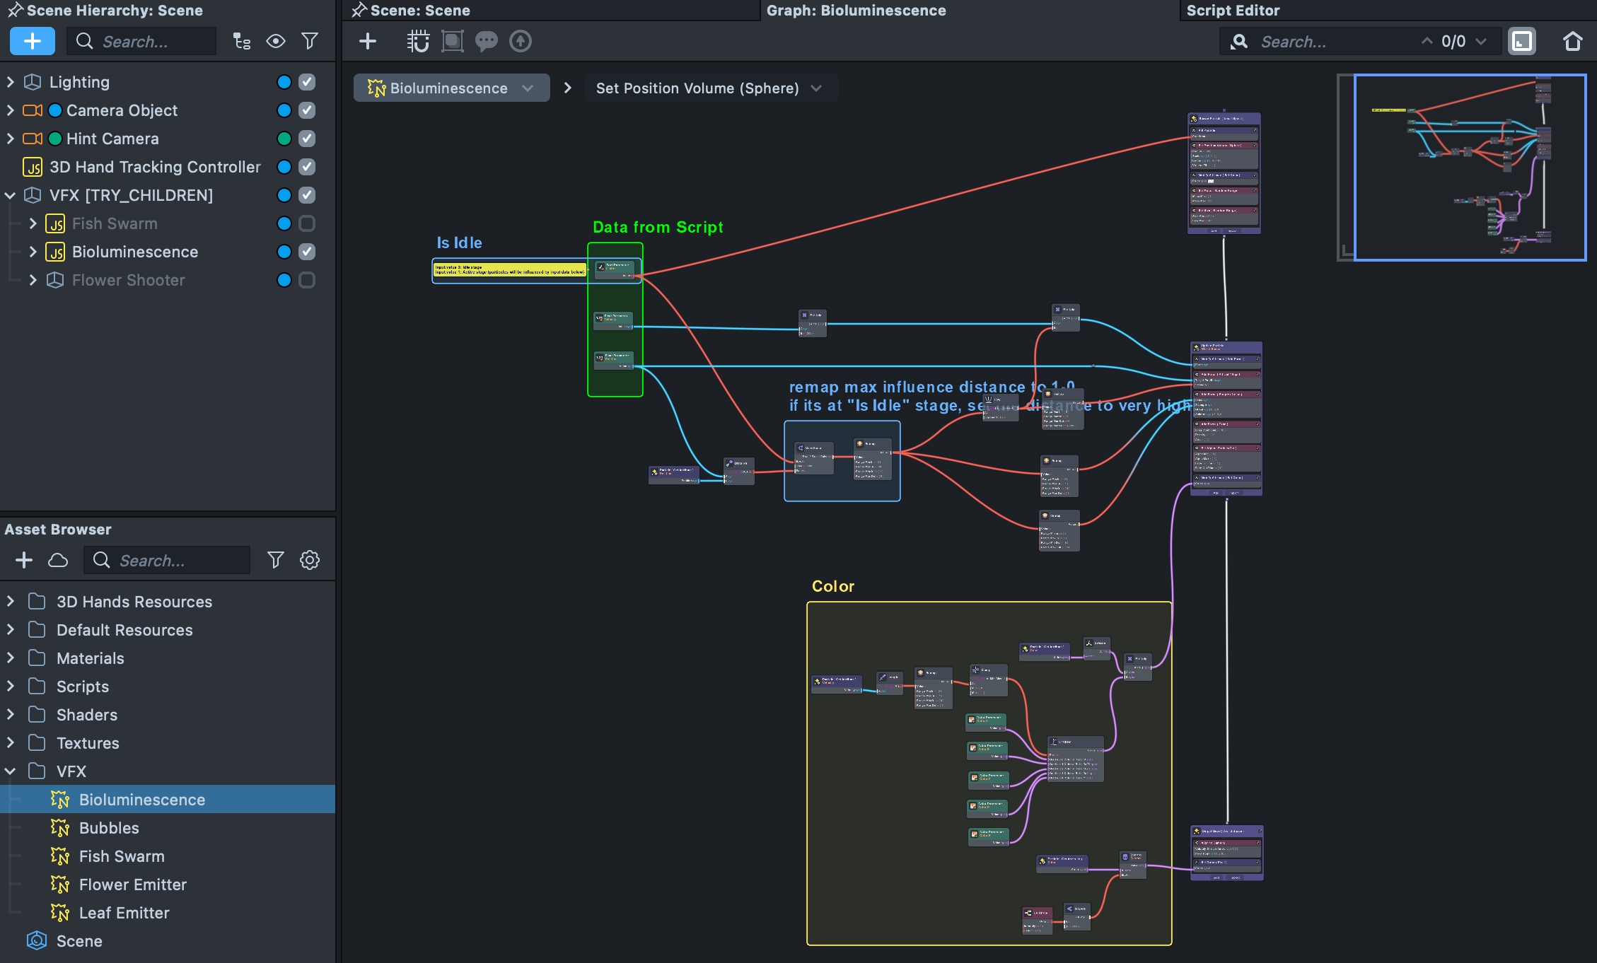Screen dimensions: 1597x963
Task: Click the add node plus icon
Action: click(368, 41)
